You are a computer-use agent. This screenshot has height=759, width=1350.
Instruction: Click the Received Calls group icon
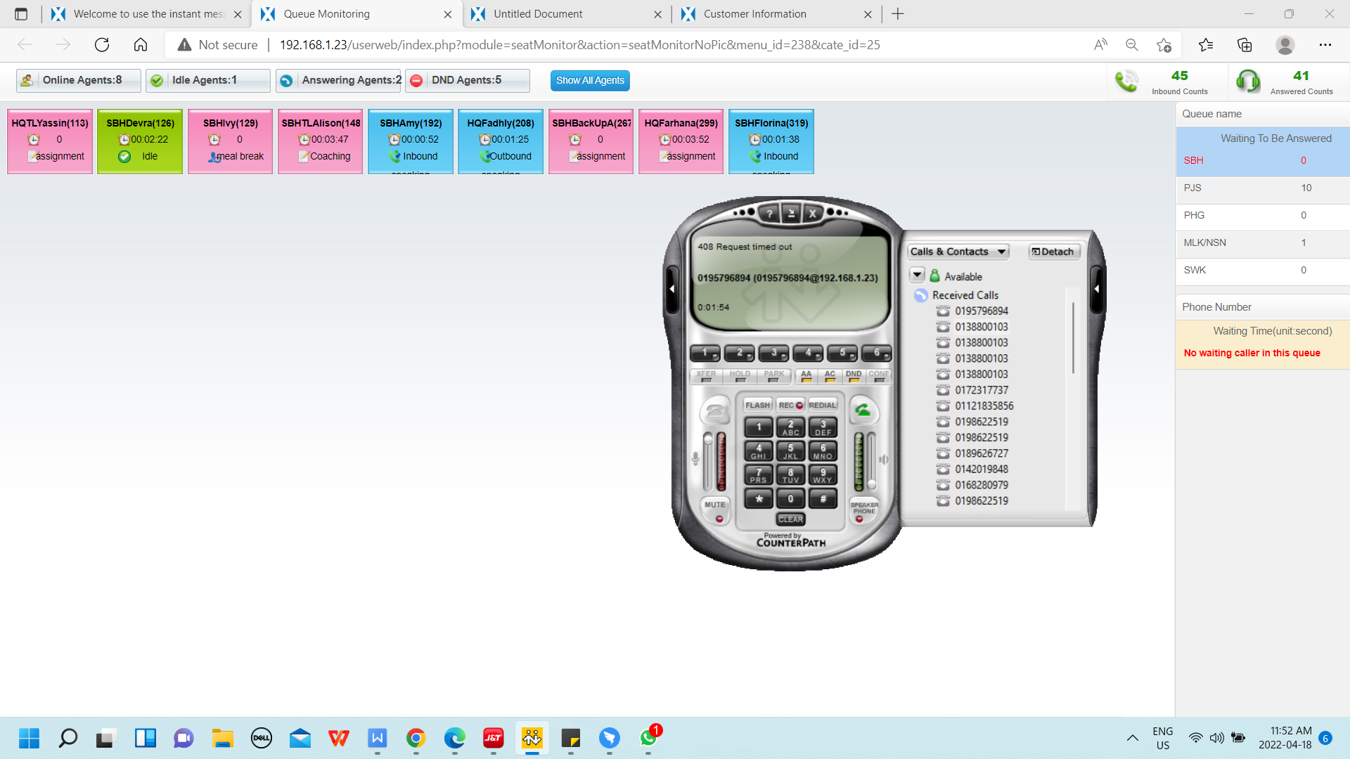pos(920,296)
